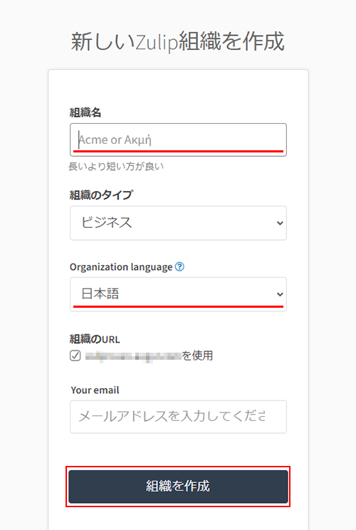
Task: Click the 組織のURL section label
Action: (95, 339)
